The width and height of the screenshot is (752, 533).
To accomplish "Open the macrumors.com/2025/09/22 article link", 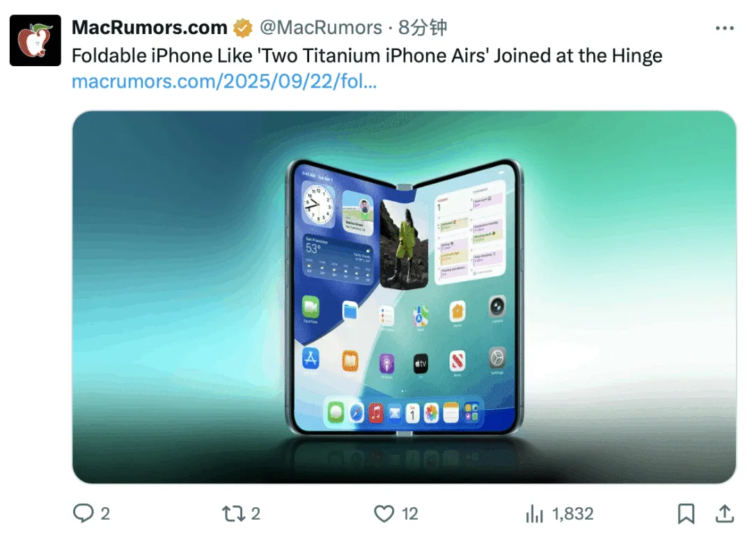I will tap(224, 81).
